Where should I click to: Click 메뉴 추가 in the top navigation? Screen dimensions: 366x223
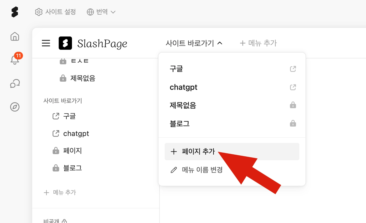[258, 43]
